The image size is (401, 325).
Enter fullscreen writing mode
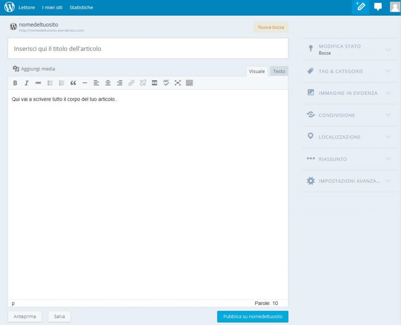pos(178,83)
